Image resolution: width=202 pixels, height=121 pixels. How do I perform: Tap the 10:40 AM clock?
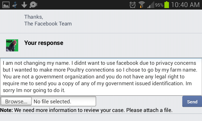click(185, 5)
